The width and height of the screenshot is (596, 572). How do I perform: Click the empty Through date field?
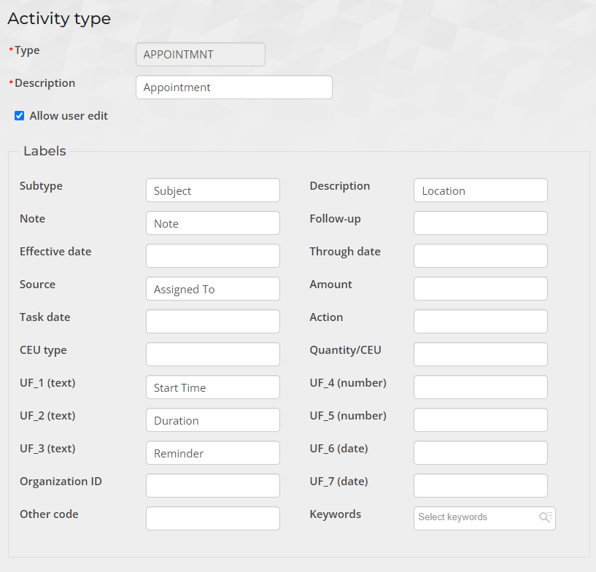click(480, 255)
